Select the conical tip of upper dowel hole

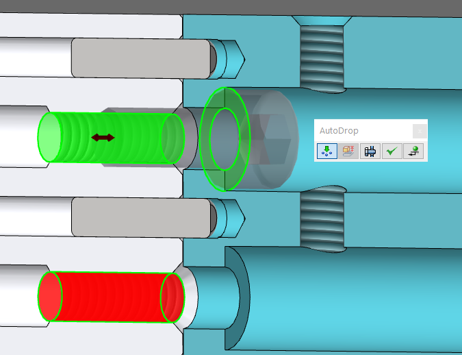pyautogui.click(x=236, y=60)
